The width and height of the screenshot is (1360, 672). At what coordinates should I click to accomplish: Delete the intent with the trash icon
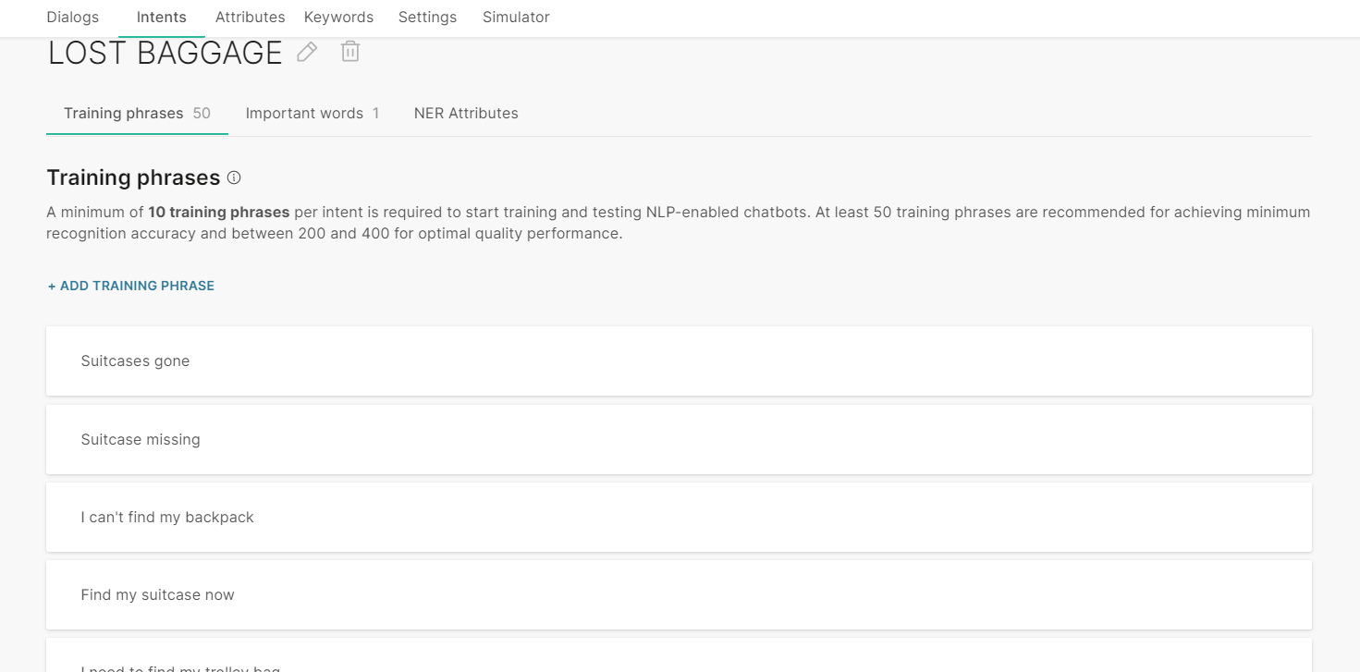click(x=349, y=52)
